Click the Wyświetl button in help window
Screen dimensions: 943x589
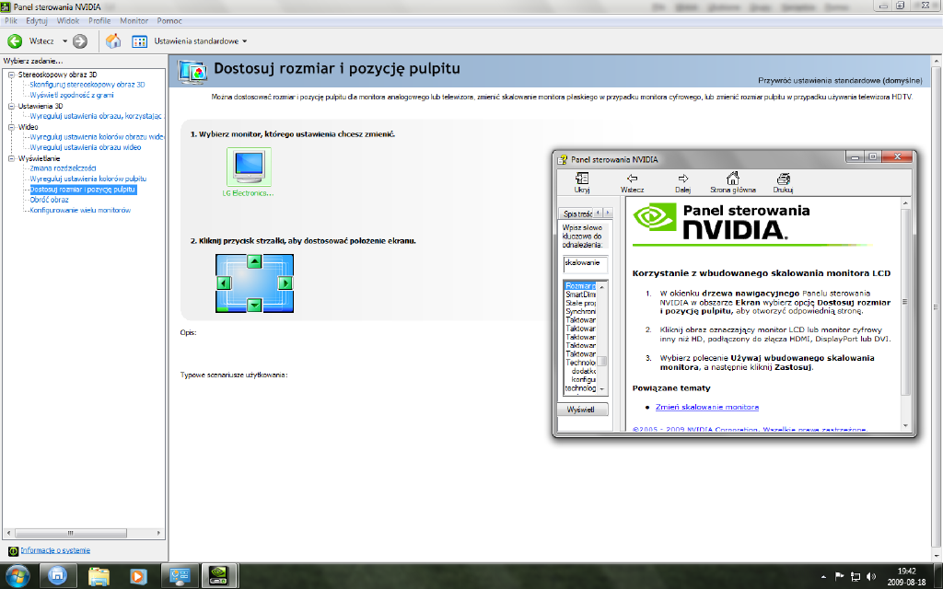[x=581, y=410]
